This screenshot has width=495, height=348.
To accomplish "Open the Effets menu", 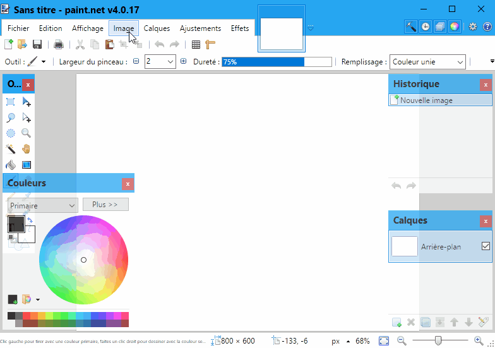I will coord(240,28).
